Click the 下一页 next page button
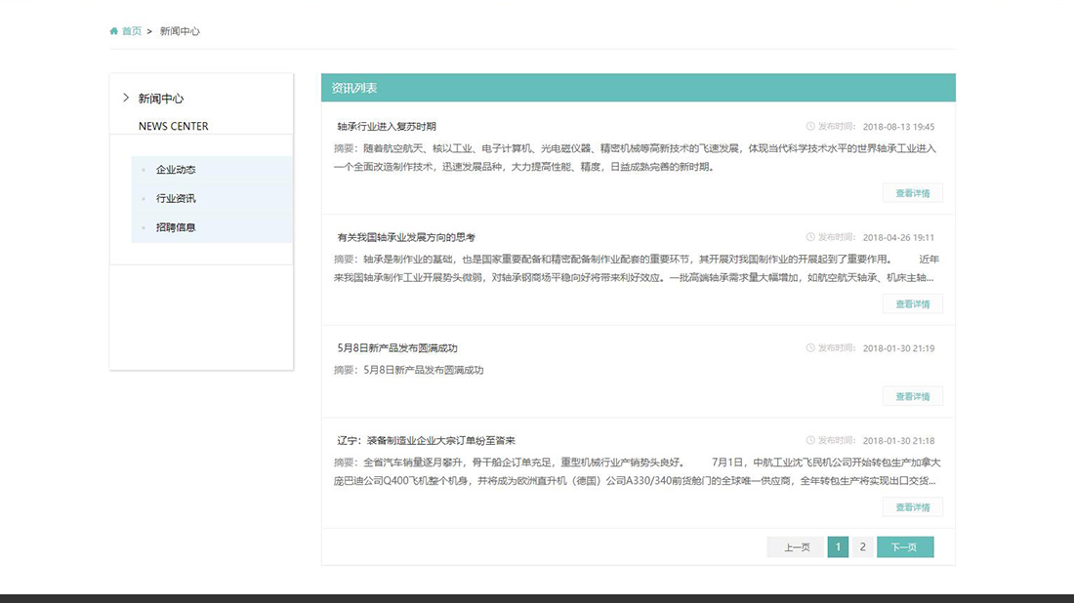The height and width of the screenshot is (603, 1074). click(904, 546)
